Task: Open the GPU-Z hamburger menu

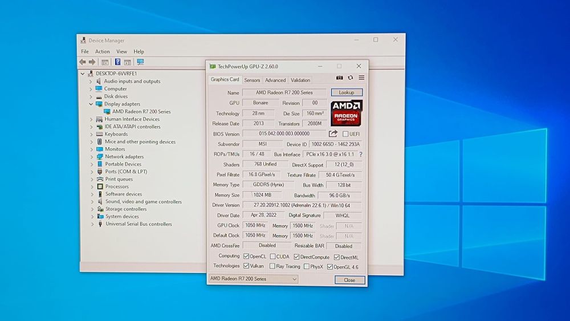Action: [361, 78]
